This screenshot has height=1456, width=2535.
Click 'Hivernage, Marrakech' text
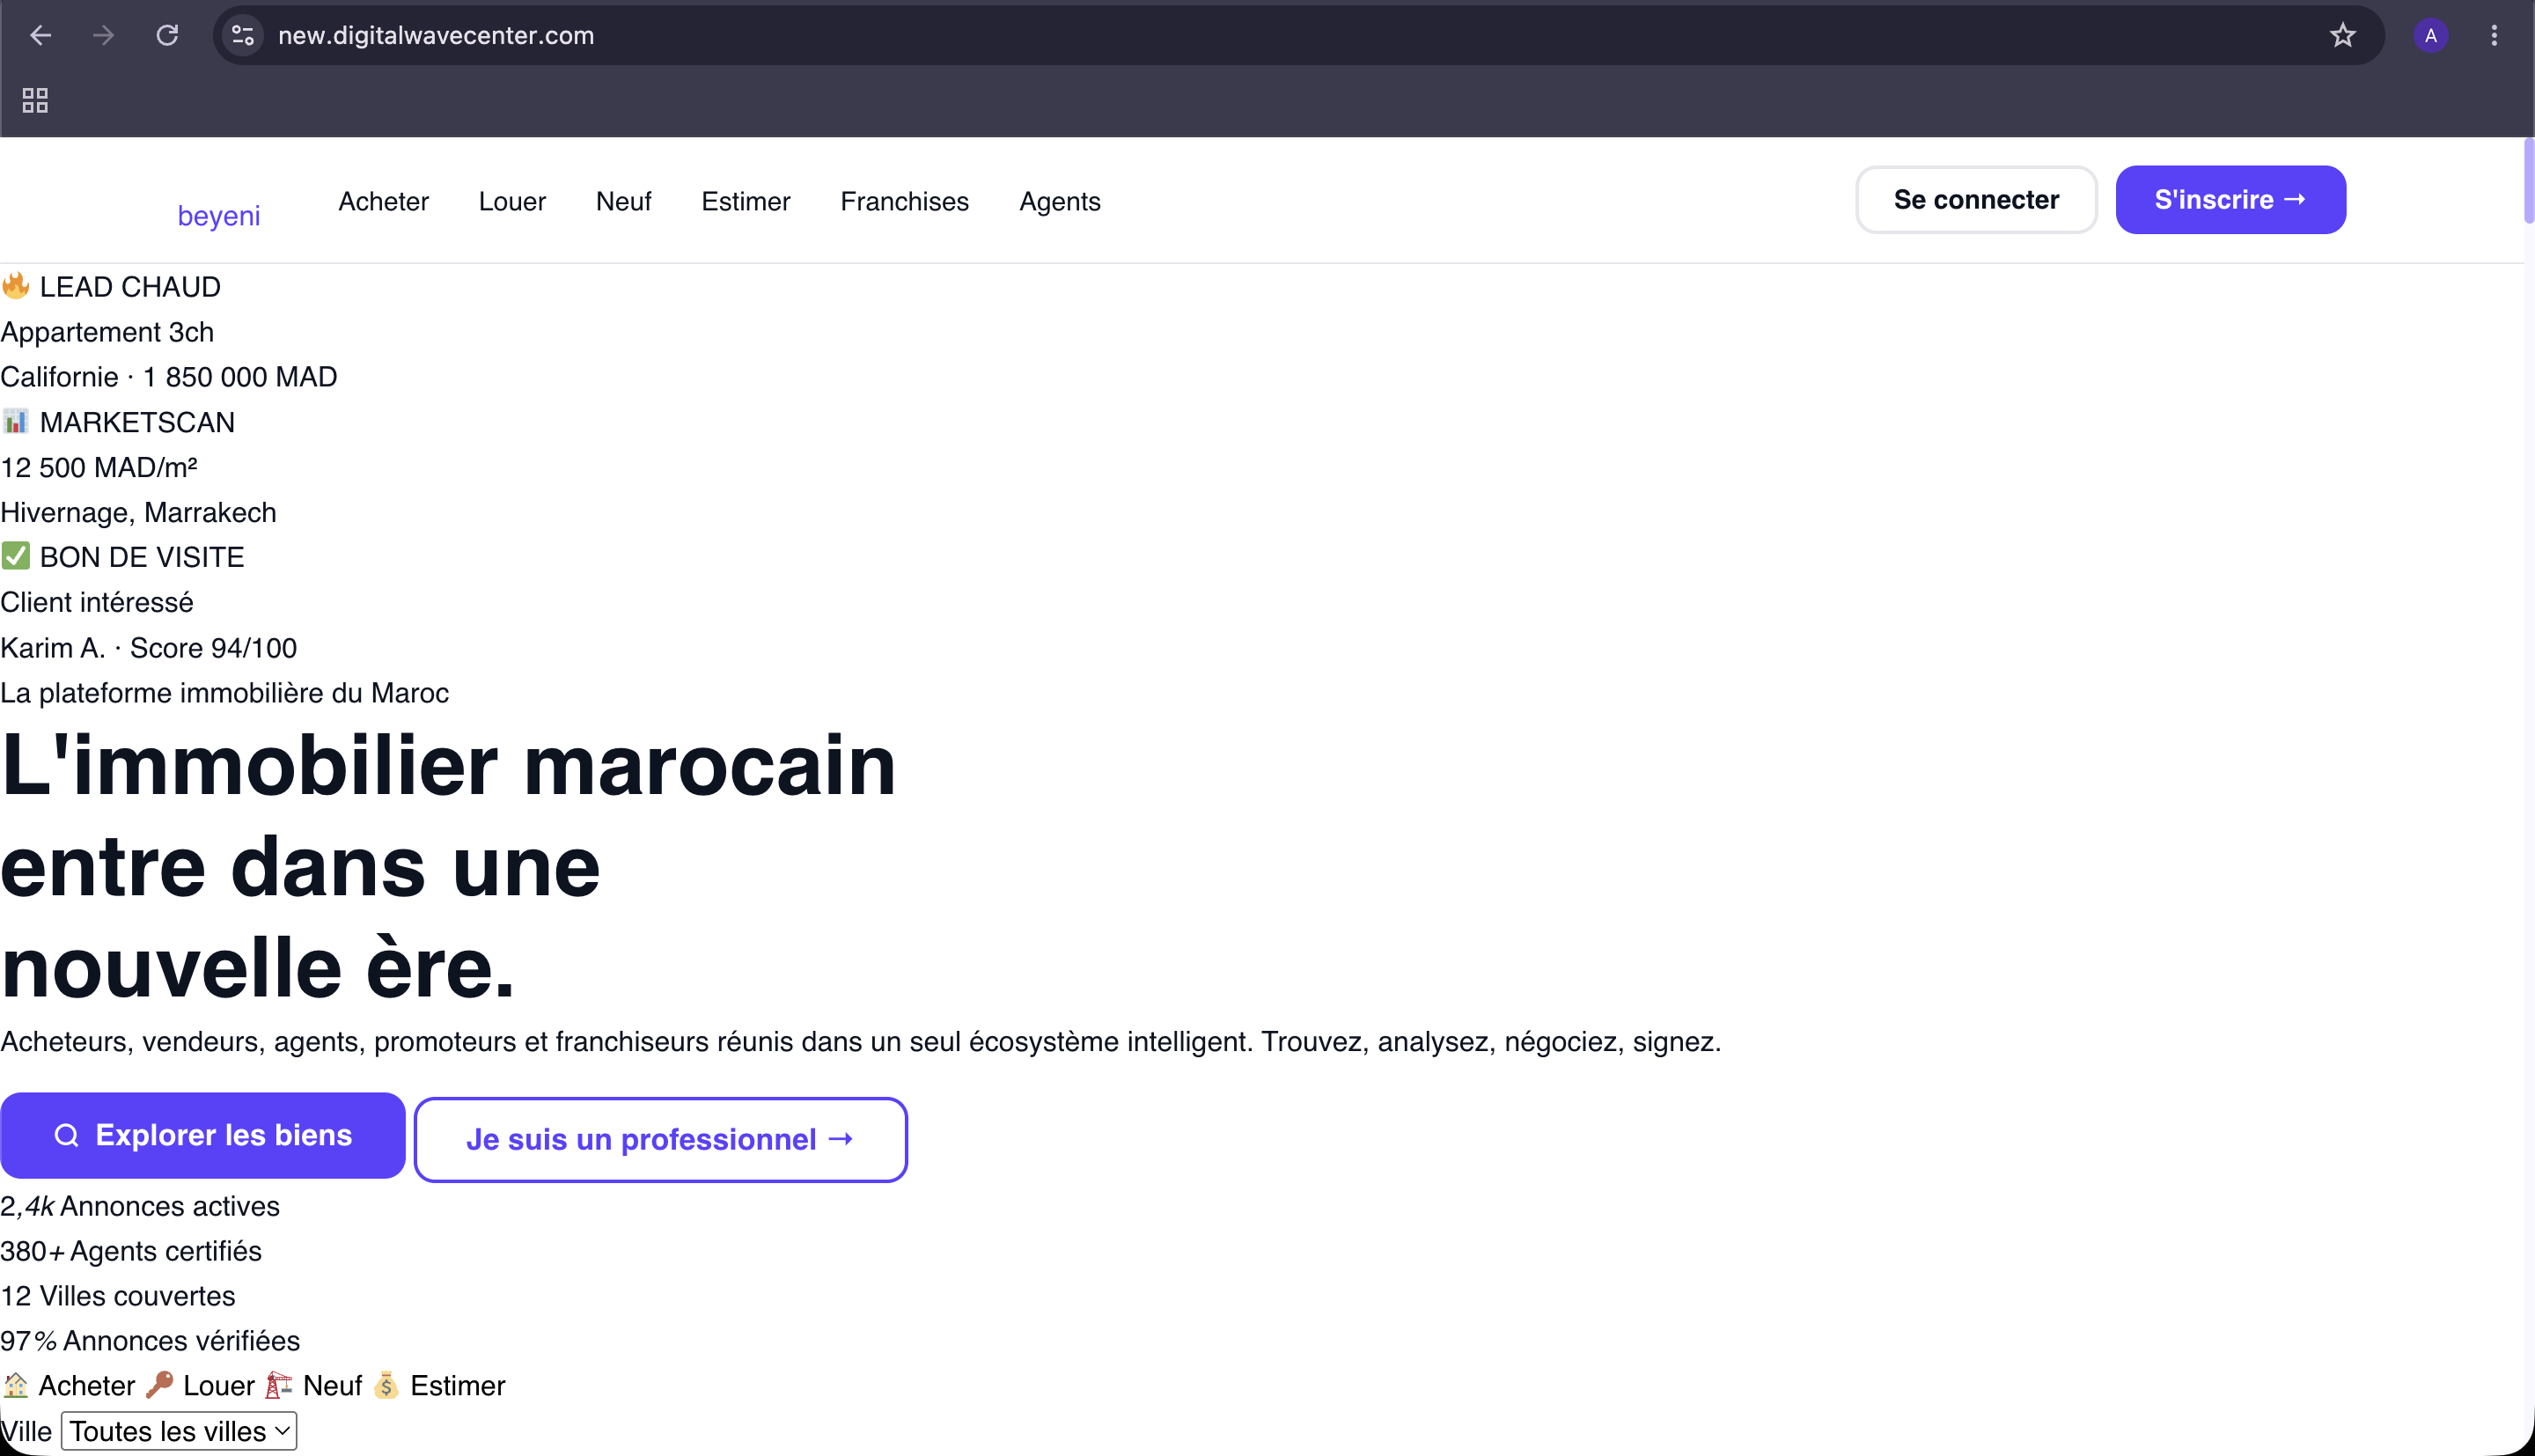[x=138, y=512]
